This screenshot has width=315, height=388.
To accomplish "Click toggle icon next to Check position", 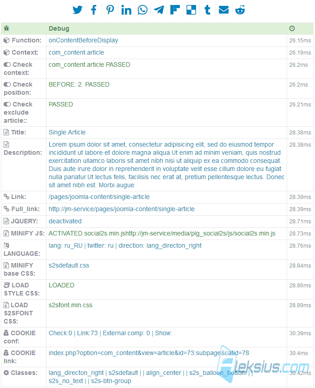I will pyautogui.click(x=7, y=84).
